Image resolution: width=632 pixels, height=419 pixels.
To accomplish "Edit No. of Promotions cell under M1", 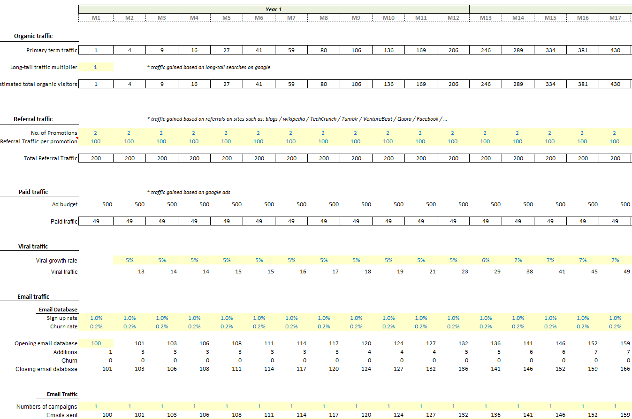I will pos(96,133).
